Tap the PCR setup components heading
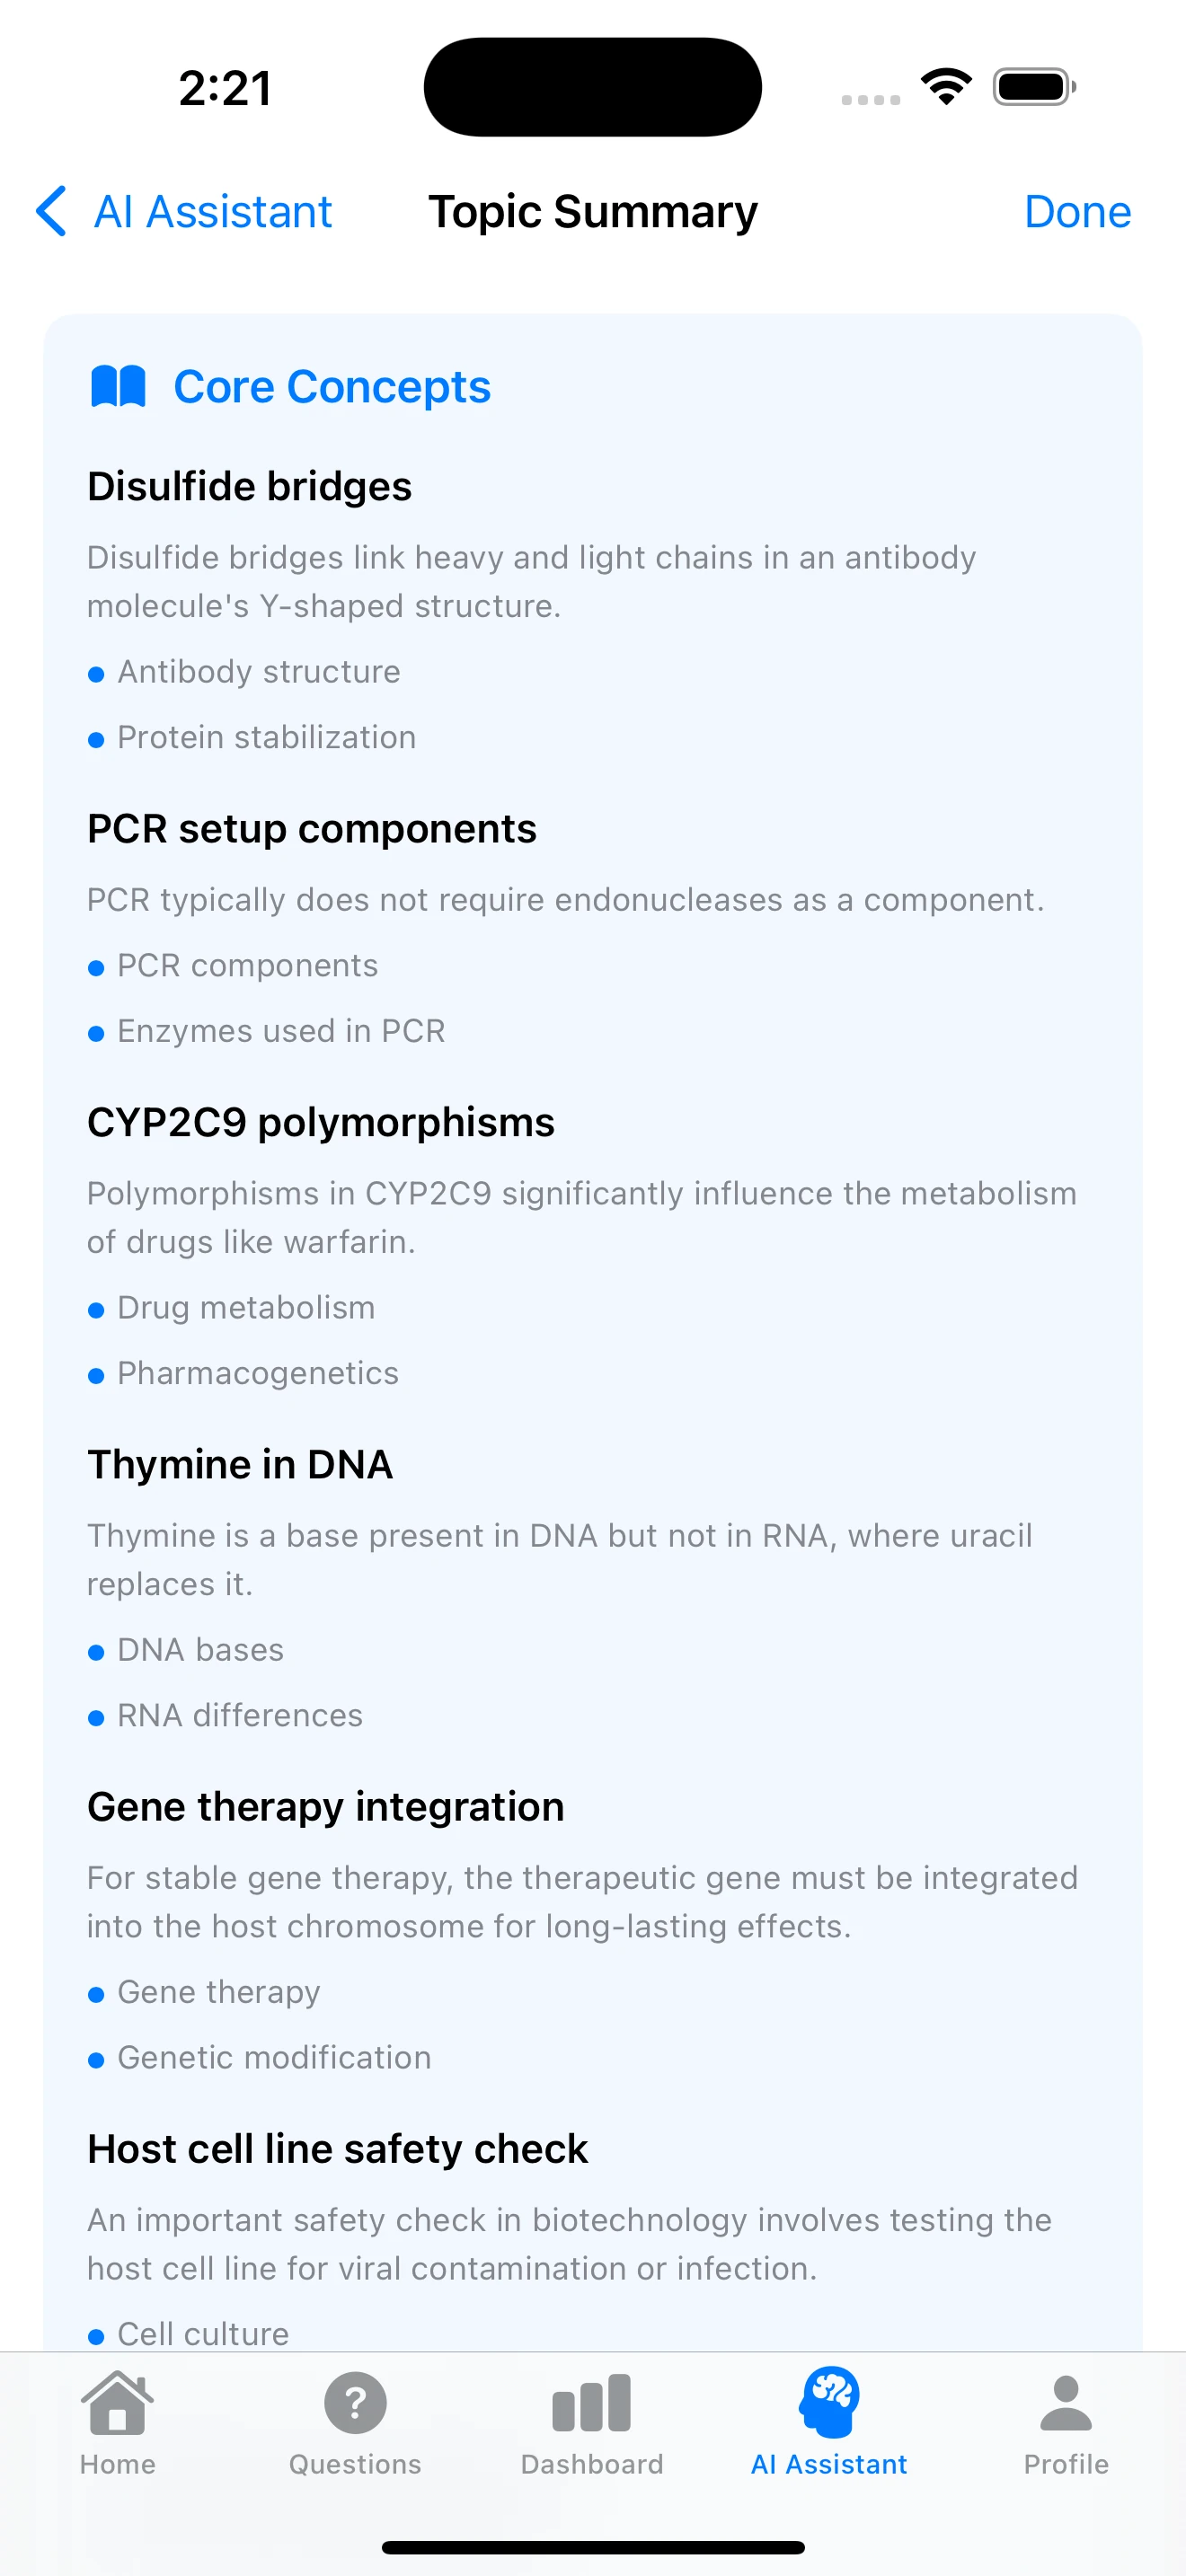The width and height of the screenshot is (1186, 2576). [312, 829]
